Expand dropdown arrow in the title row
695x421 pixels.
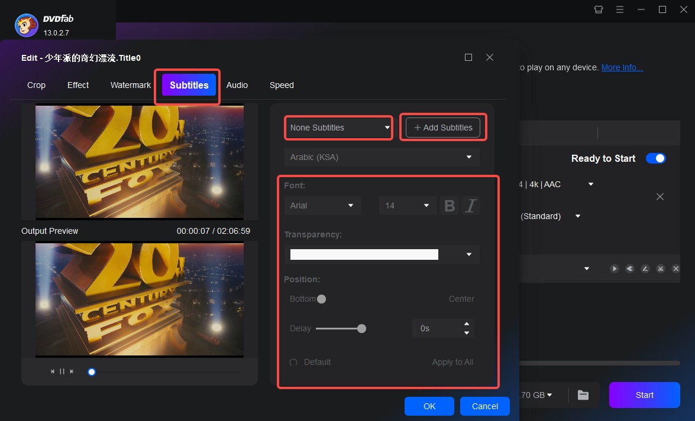coord(587,269)
